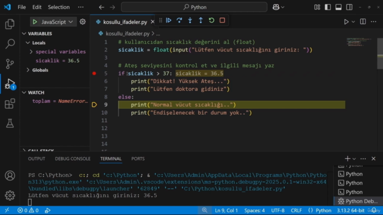
Task: Continue debugging from debug toolbar
Action: point(169,20)
